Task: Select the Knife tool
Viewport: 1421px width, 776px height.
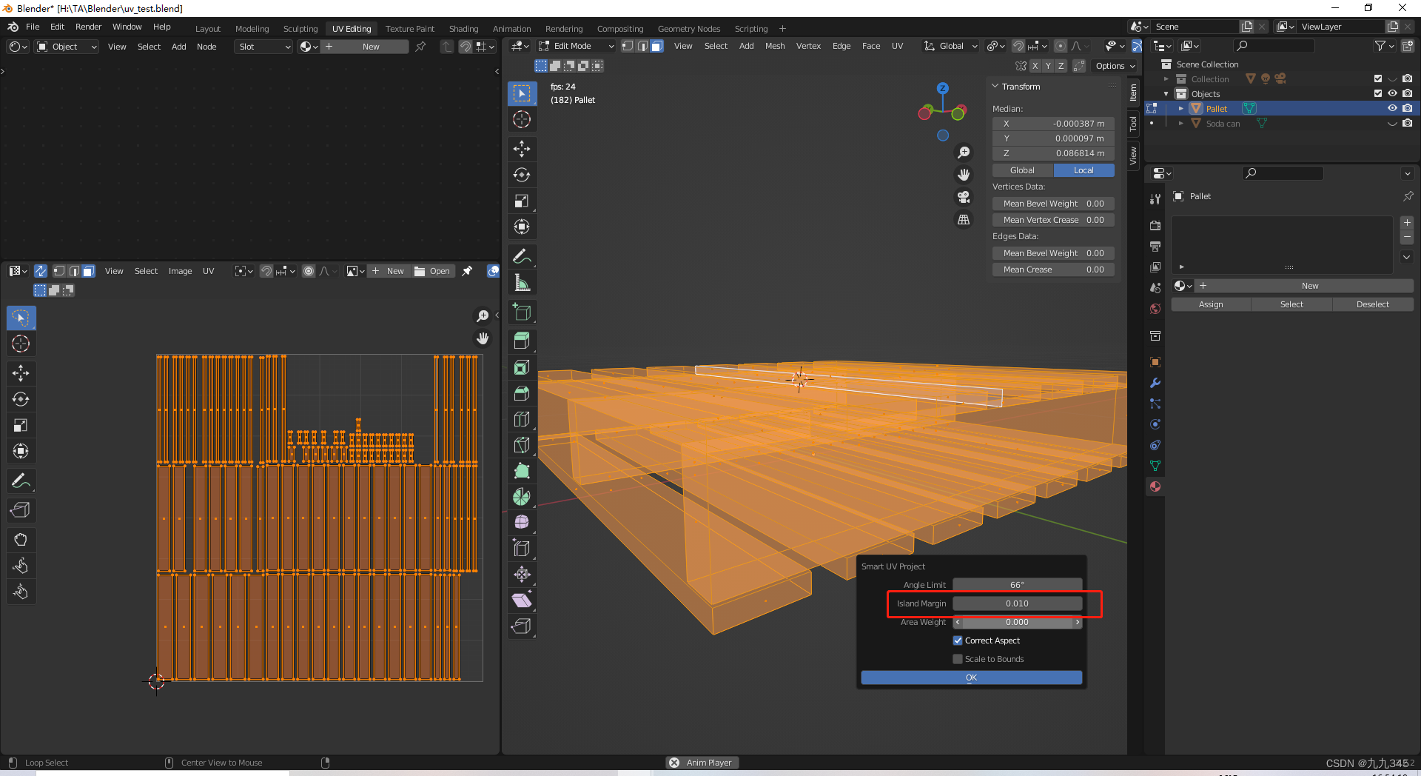Action: click(522, 445)
